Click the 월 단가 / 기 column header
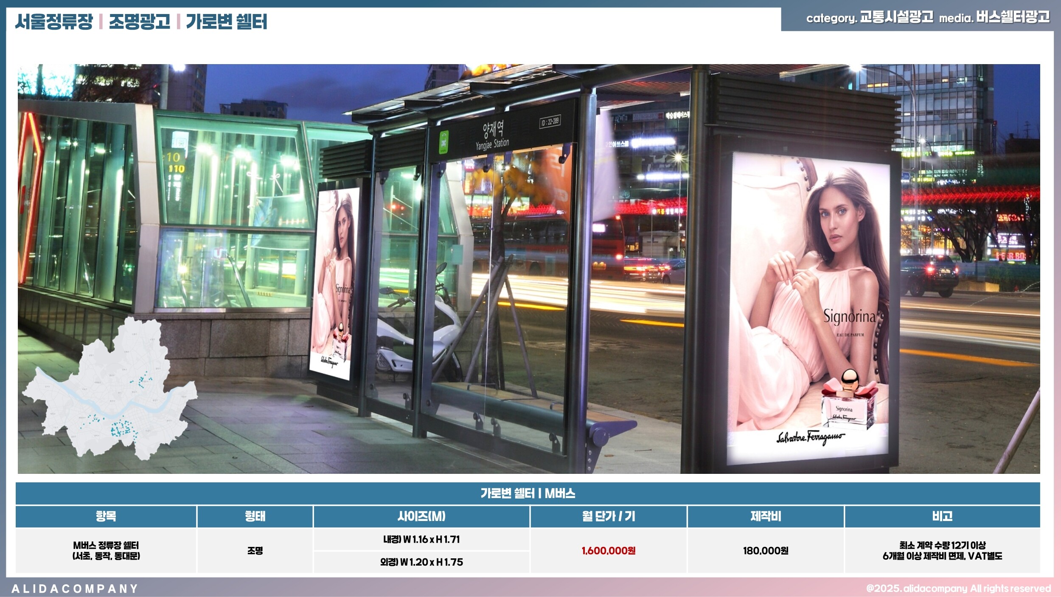The height and width of the screenshot is (597, 1061). click(x=608, y=516)
